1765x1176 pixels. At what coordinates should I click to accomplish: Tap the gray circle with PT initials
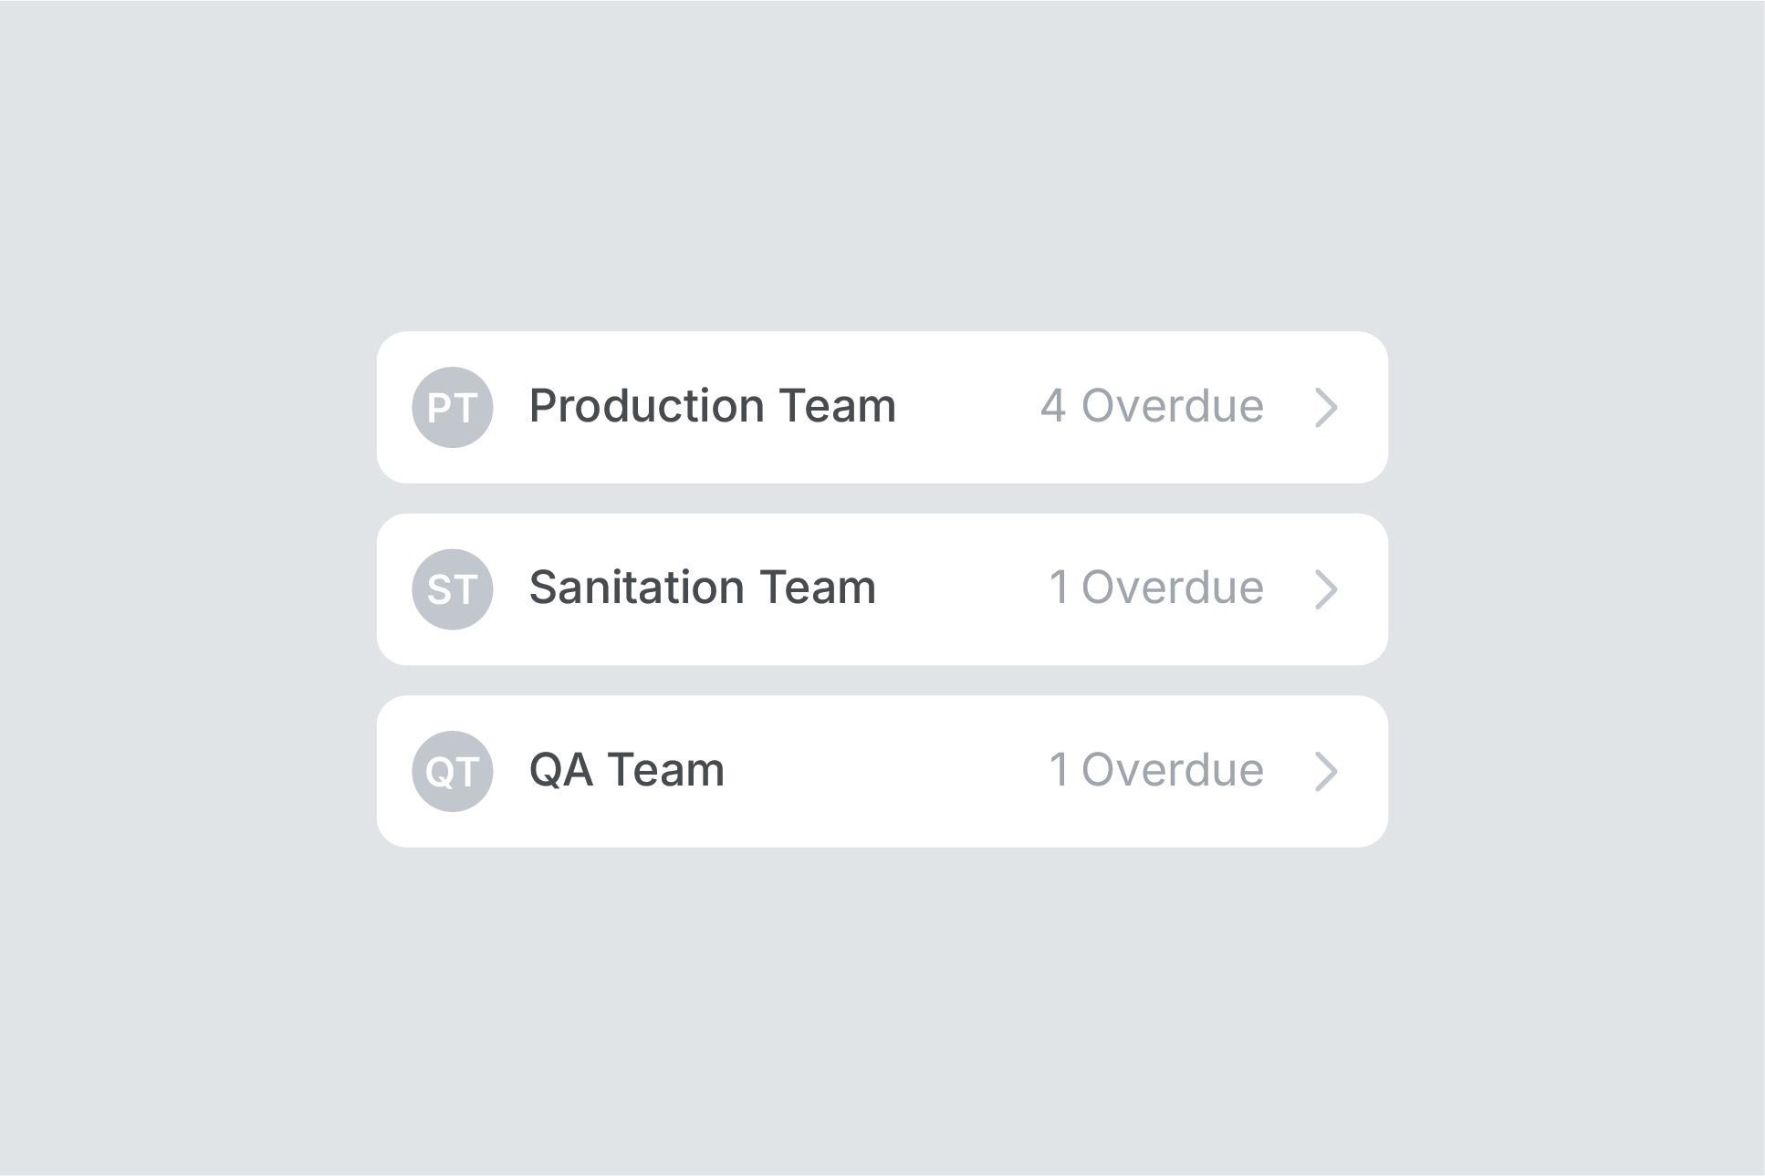[453, 407]
